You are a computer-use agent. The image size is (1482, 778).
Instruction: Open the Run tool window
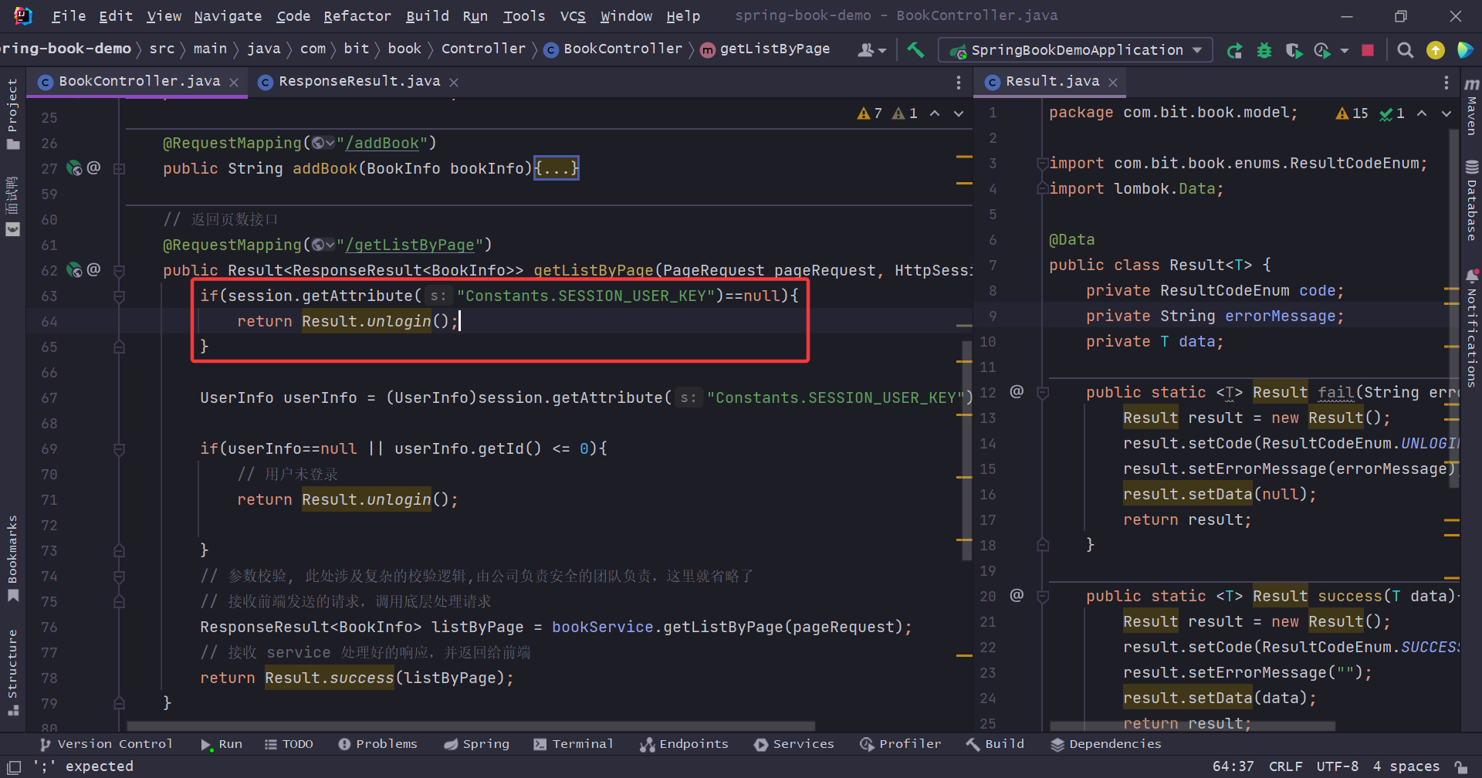pos(222,744)
